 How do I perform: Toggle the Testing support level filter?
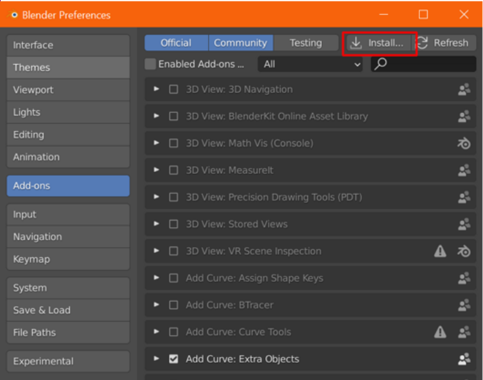306,43
